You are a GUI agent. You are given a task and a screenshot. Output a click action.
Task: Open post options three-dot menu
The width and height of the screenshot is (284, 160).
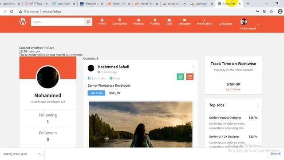193,67
